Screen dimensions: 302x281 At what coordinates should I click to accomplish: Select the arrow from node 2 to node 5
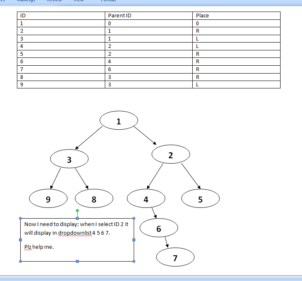(x=191, y=176)
